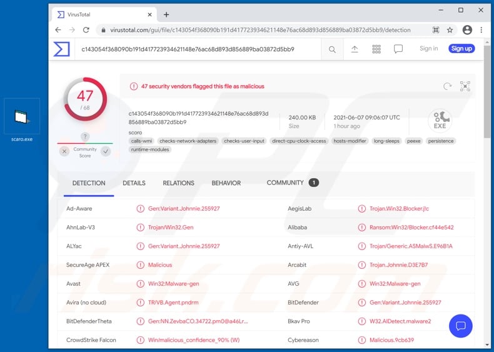The width and height of the screenshot is (494, 352).
Task: Click the search magnifier icon
Action: (x=332, y=49)
